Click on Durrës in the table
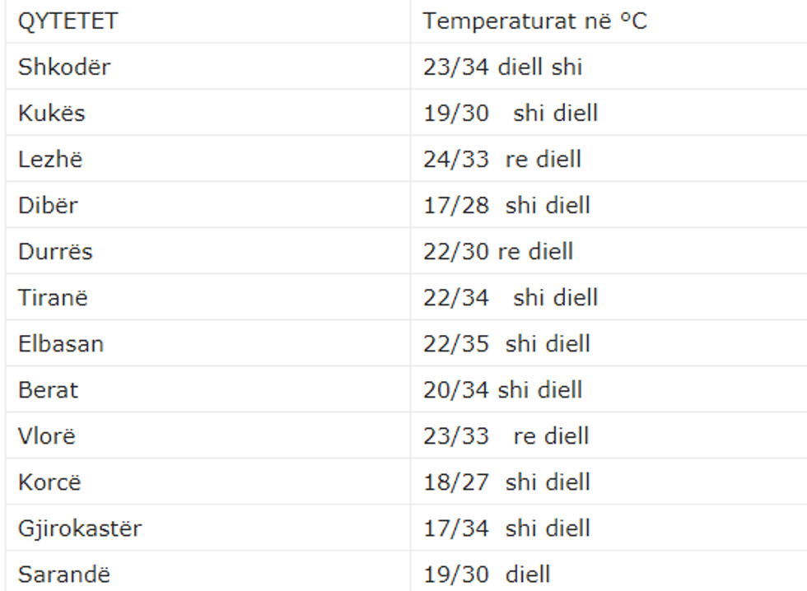This screenshot has height=591, width=807. tap(55, 251)
